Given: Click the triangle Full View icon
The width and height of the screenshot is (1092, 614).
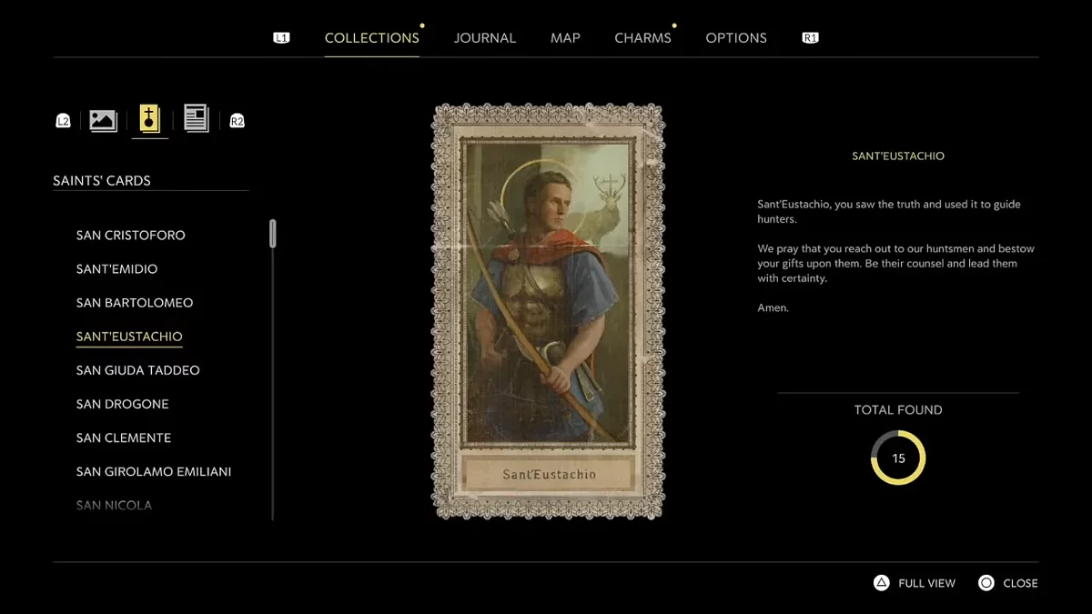Looking at the screenshot, I should coord(881,583).
